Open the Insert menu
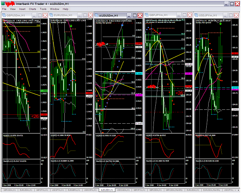 pyautogui.click(x=22, y=9)
